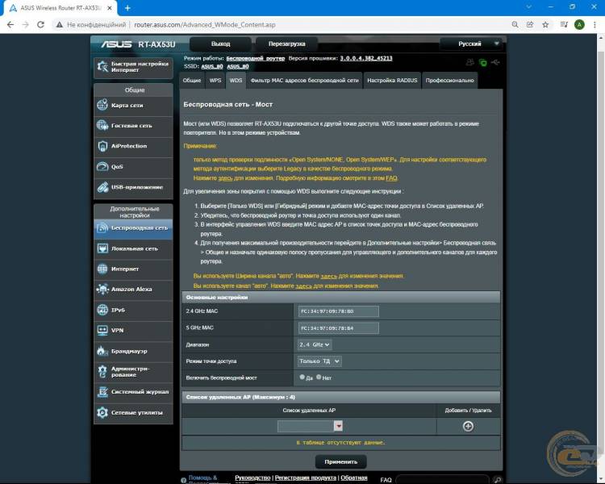Click the browser reading list icon
The width and height of the screenshot is (605, 484).
[x=564, y=25]
